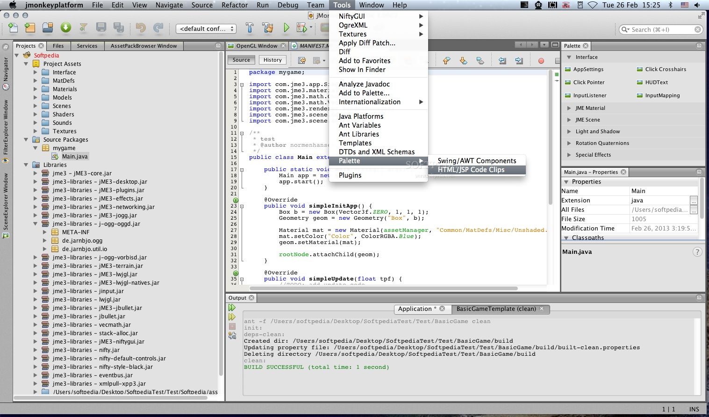The height and width of the screenshot is (417, 709).
Task: Select HTML/JSP Code Clips submenu item
Action: click(471, 170)
